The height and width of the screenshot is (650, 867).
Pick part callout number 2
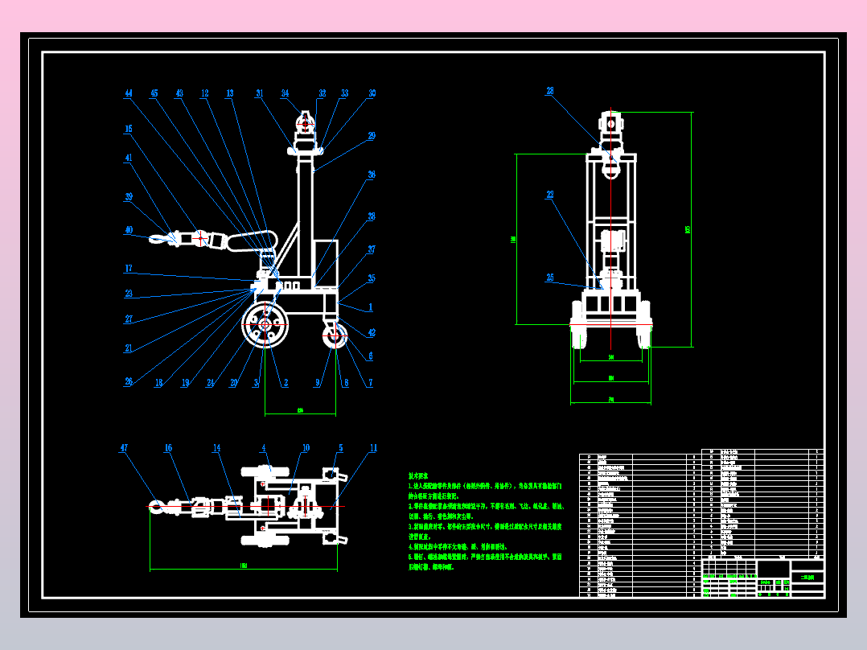[x=286, y=383]
